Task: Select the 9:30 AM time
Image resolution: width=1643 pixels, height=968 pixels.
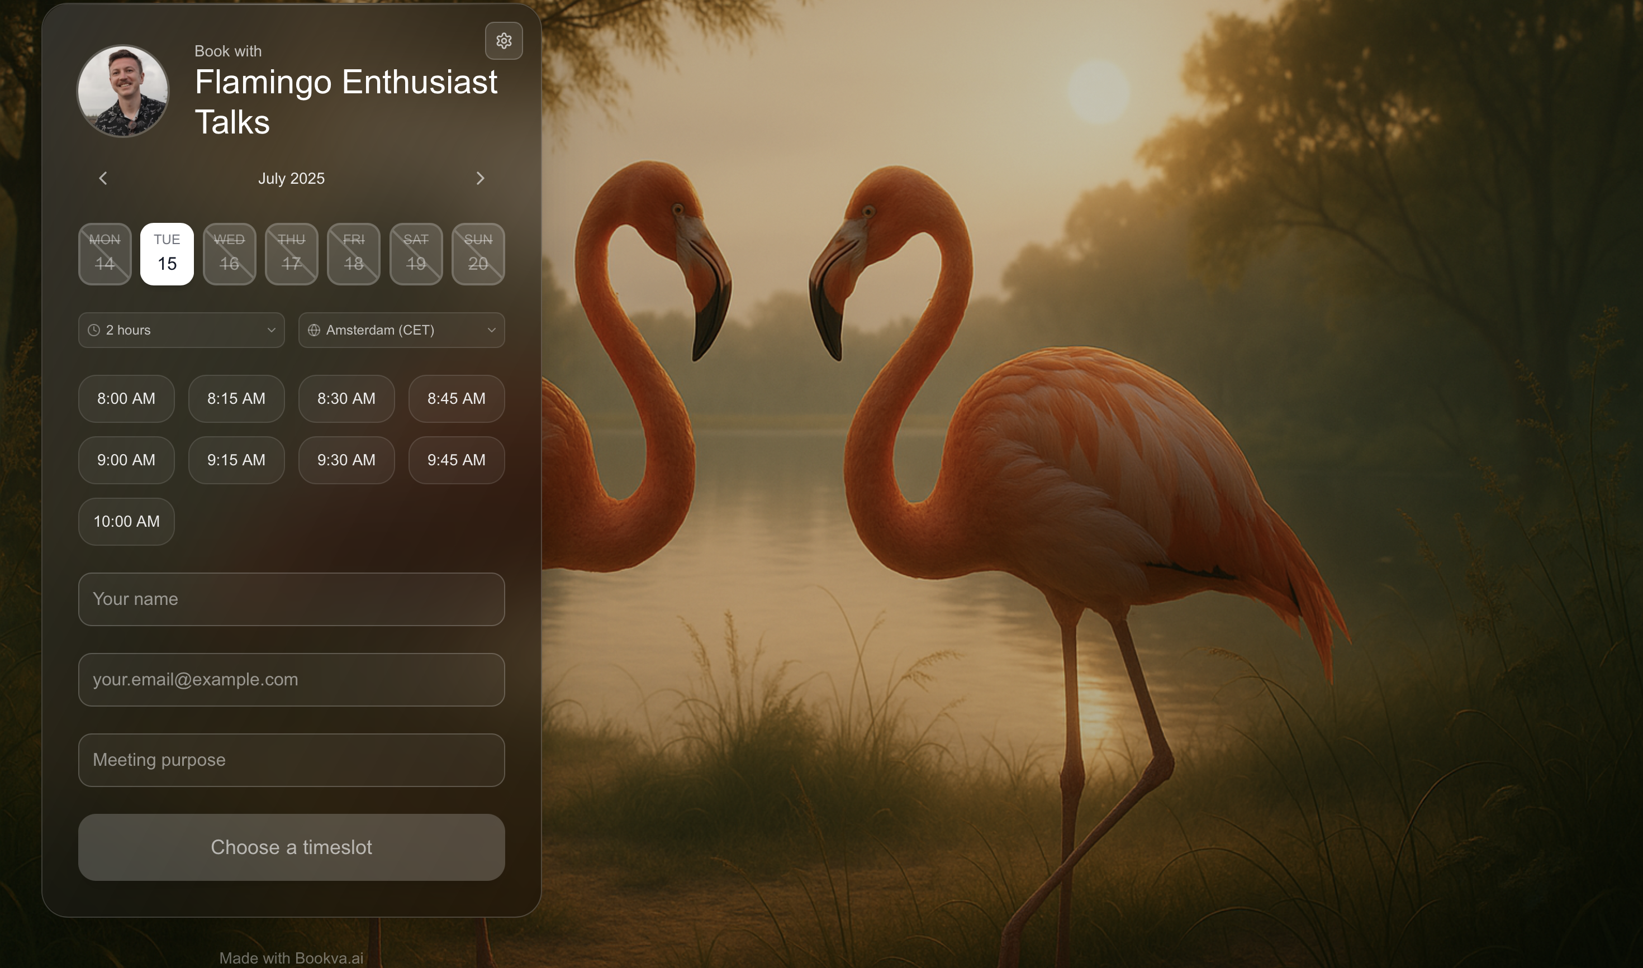Action: coord(346,460)
